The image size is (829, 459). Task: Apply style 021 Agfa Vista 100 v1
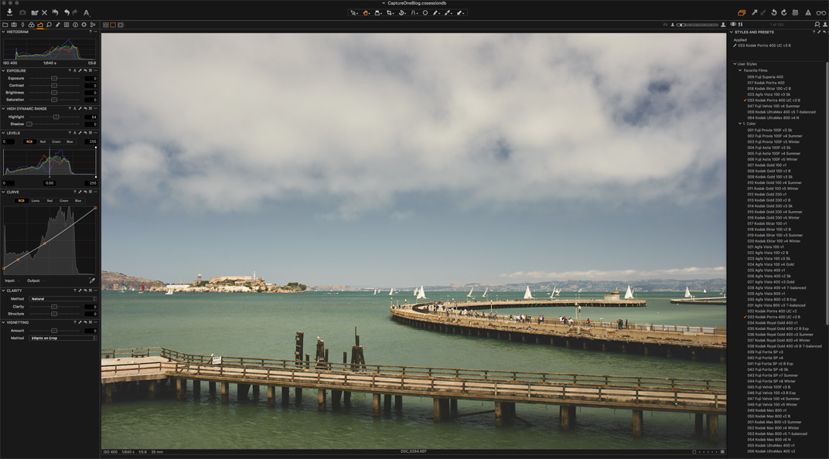[x=766, y=246]
